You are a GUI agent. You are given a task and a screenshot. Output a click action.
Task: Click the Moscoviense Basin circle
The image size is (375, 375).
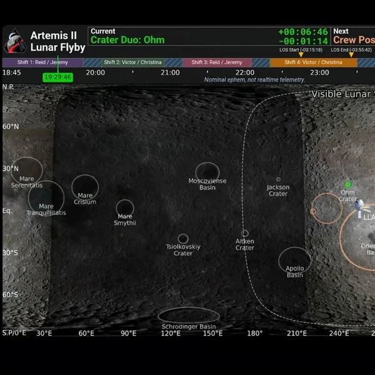tap(207, 172)
